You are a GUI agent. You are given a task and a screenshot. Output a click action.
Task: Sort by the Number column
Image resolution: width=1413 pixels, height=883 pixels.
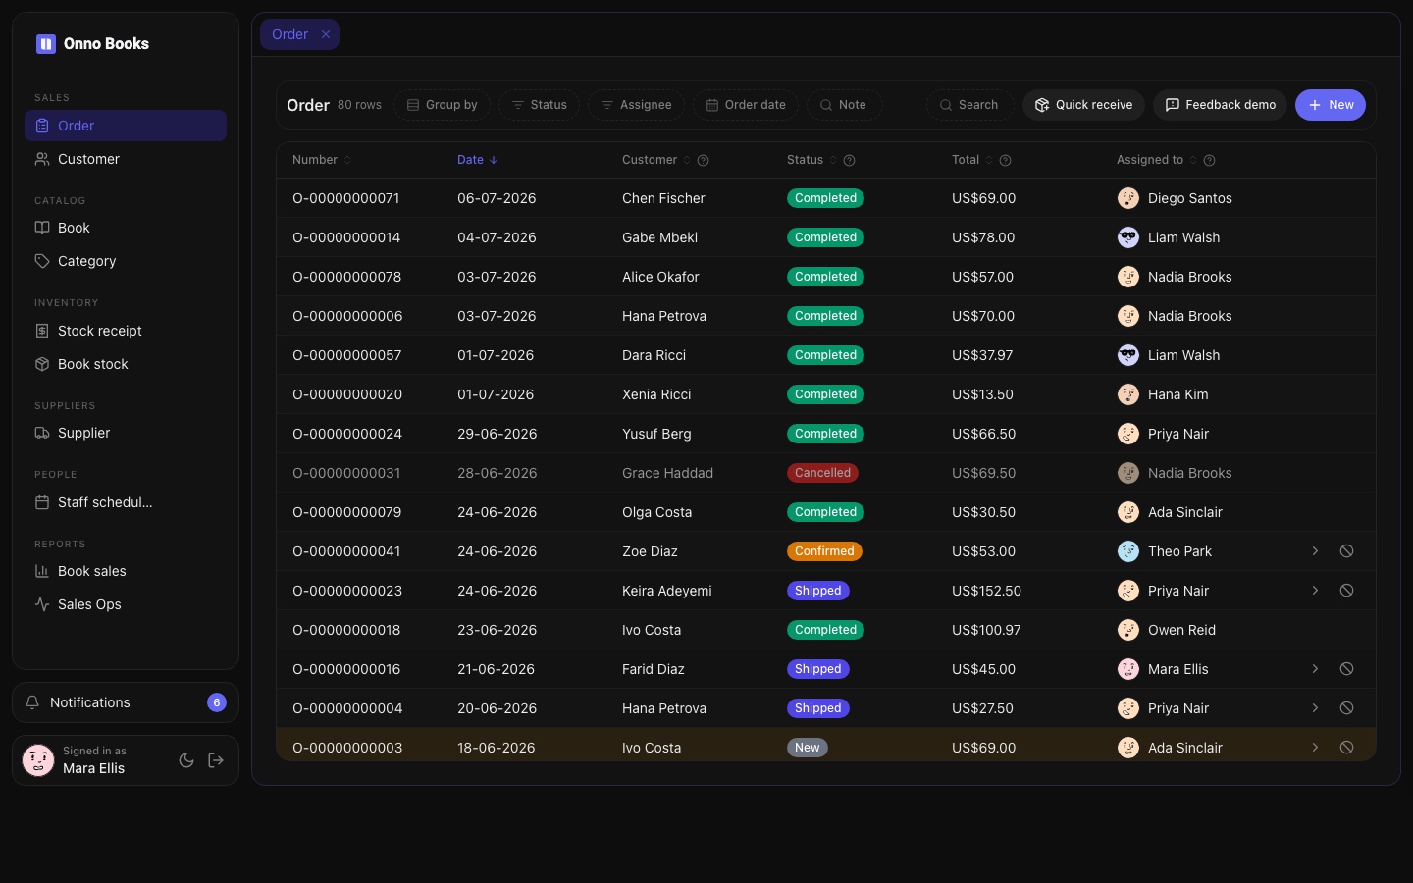(x=322, y=160)
